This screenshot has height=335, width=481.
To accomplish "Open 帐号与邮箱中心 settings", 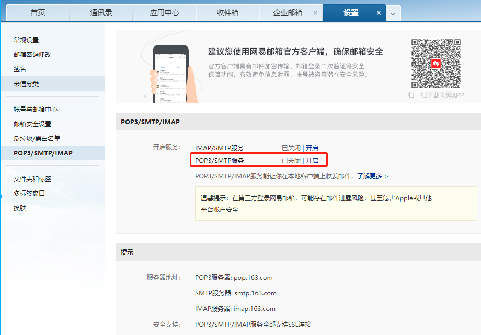I will [36, 109].
